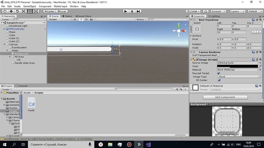Click the anchor presets stretch box
Viewport: 264px width, 148px height.
click(197, 29)
